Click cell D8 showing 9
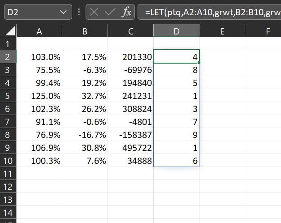Viewport: 281px width, 223px height. (176, 134)
